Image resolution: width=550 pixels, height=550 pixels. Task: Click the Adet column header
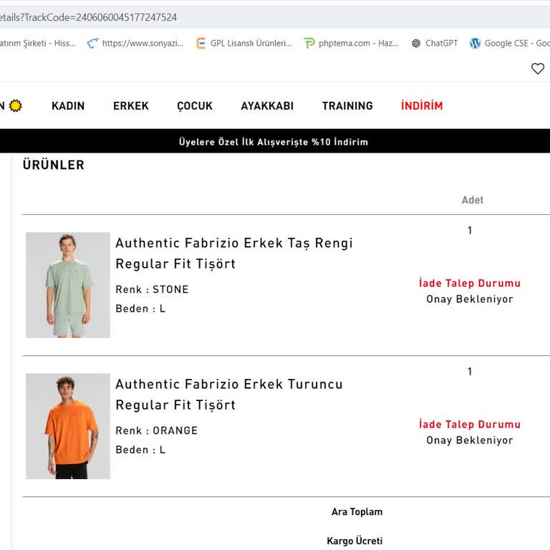pyautogui.click(x=472, y=200)
